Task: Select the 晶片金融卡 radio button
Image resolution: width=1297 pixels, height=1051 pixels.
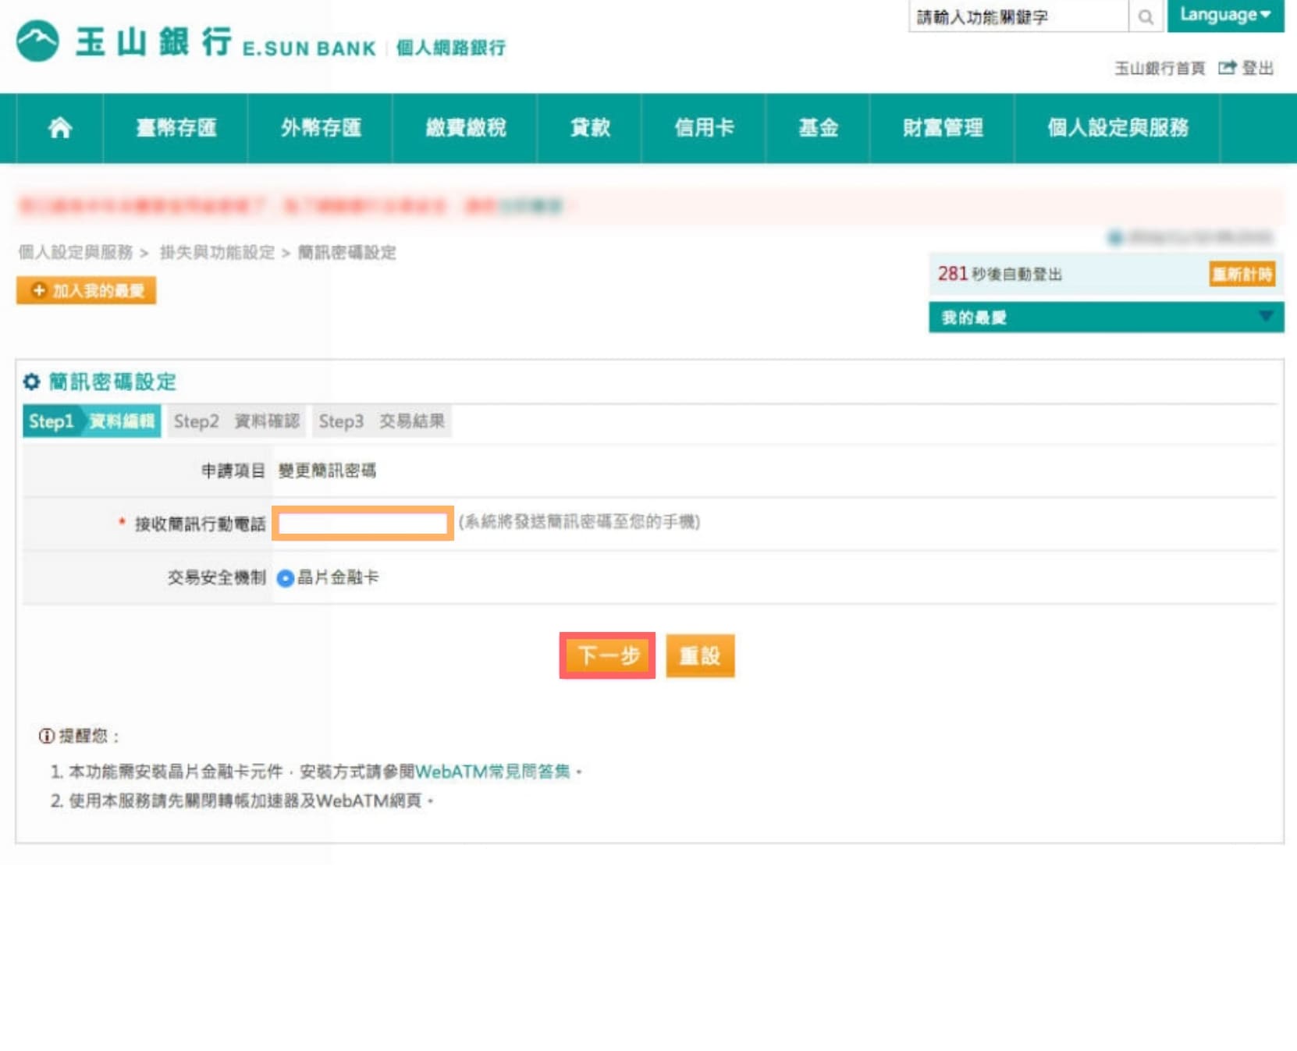Action: 286,578
